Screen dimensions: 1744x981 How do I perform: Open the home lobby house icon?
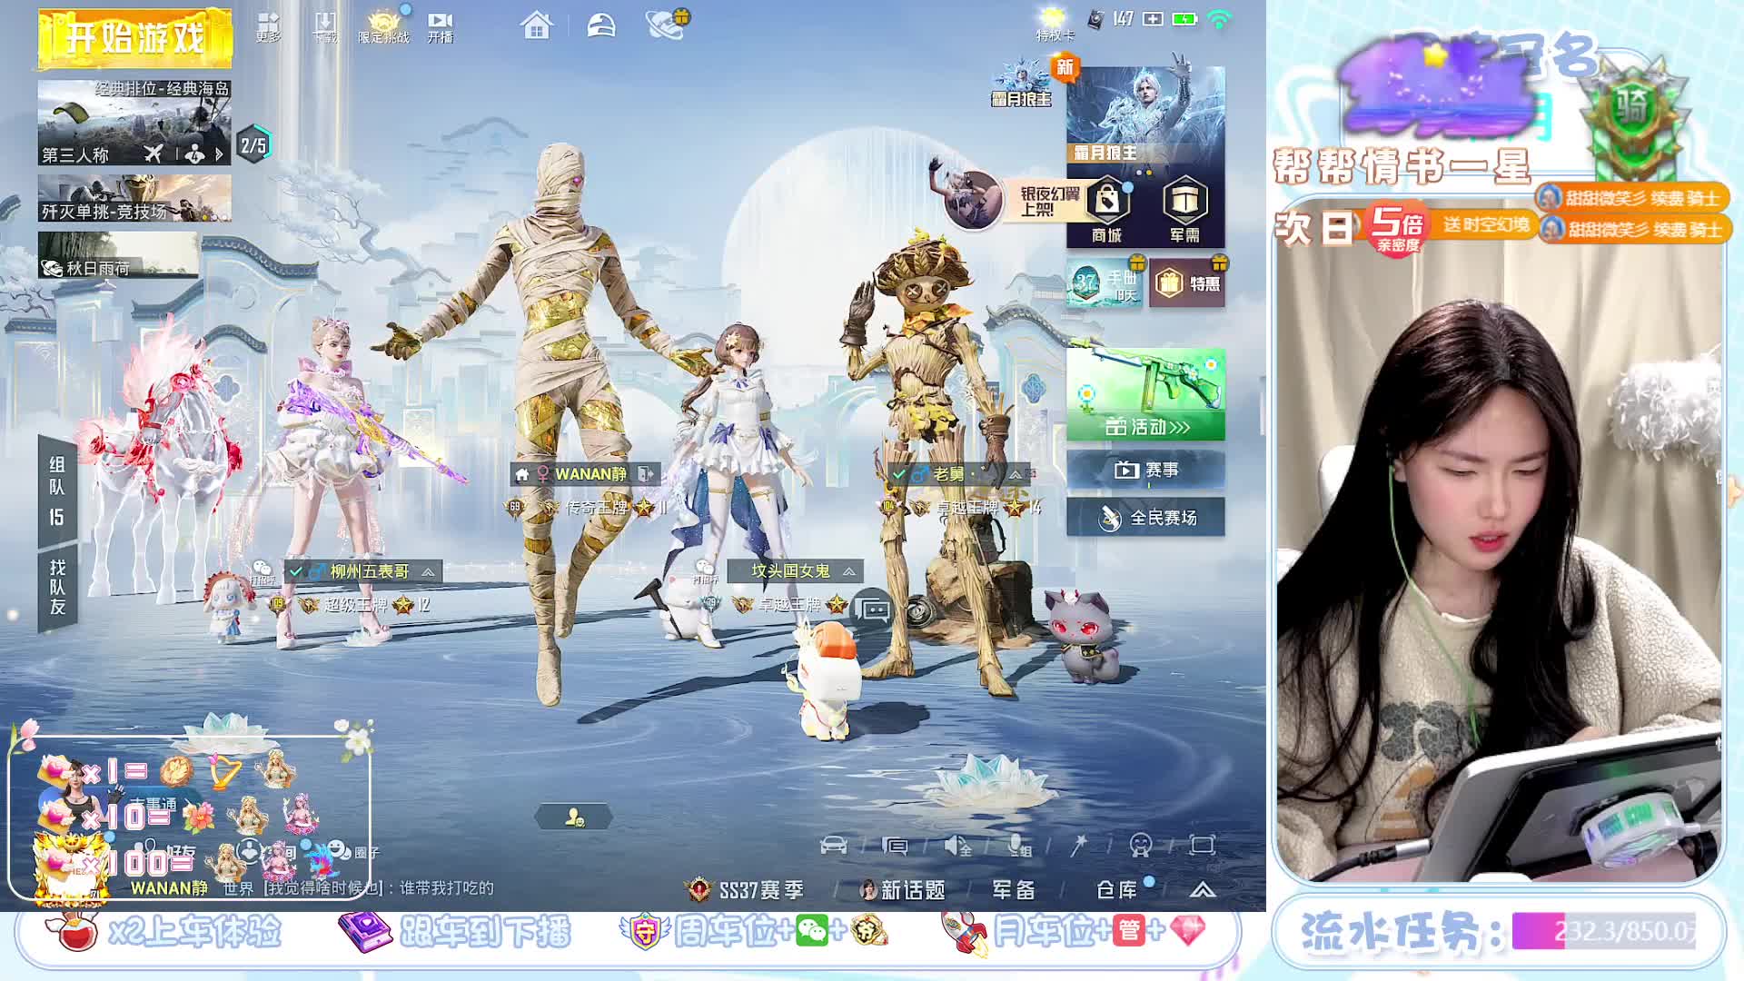536,25
